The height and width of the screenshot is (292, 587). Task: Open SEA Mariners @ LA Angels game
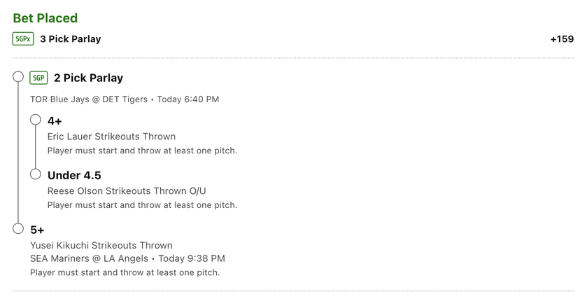pyautogui.click(x=89, y=258)
